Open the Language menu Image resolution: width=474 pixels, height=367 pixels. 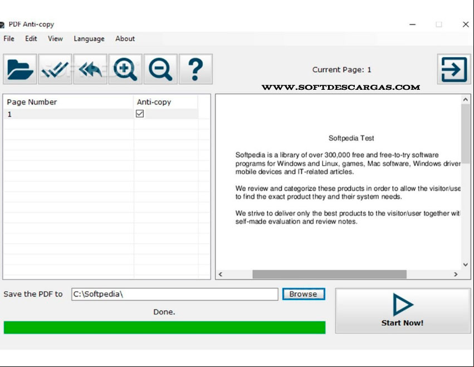(x=89, y=38)
